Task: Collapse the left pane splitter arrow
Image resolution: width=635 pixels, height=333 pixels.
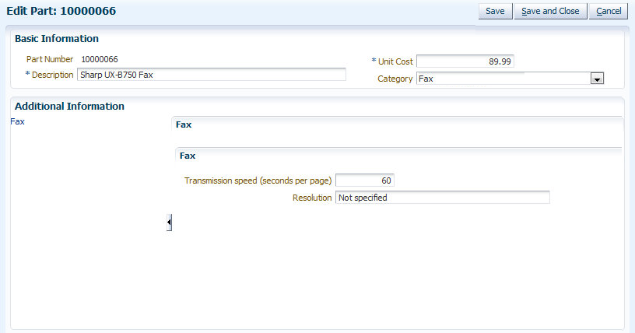Action: point(169,222)
